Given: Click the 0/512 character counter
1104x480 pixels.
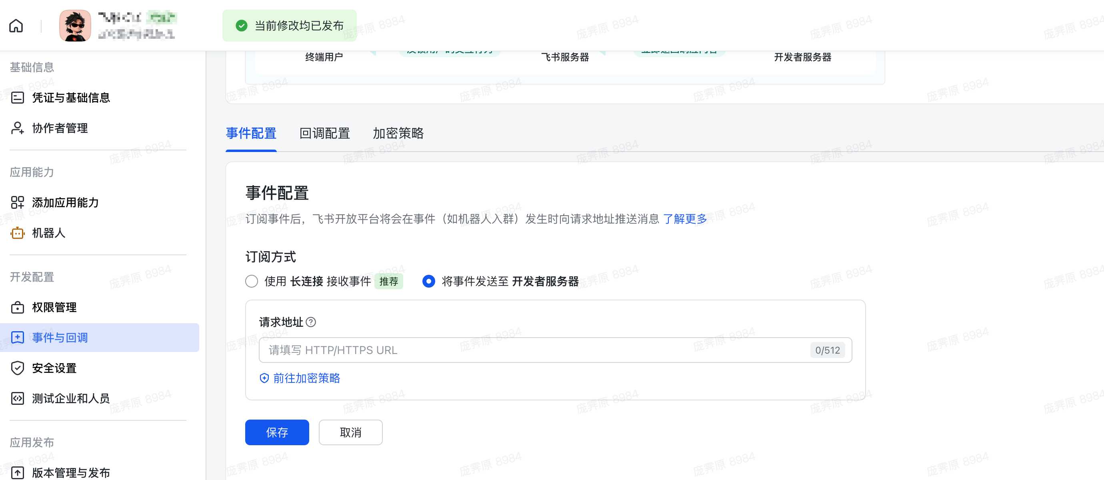Looking at the screenshot, I should [x=828, y=350].
